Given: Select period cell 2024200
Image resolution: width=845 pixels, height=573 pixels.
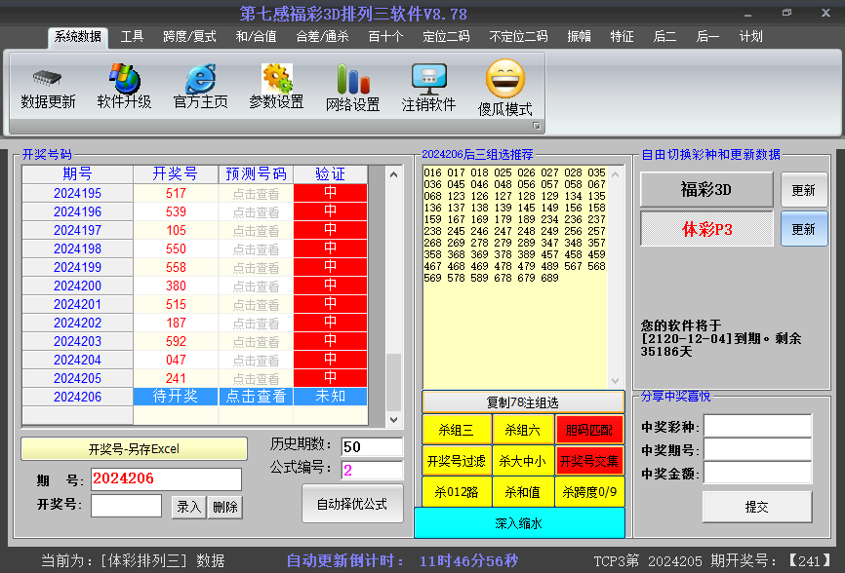Looking at the screenshot, I should click(x=78, y=286).
